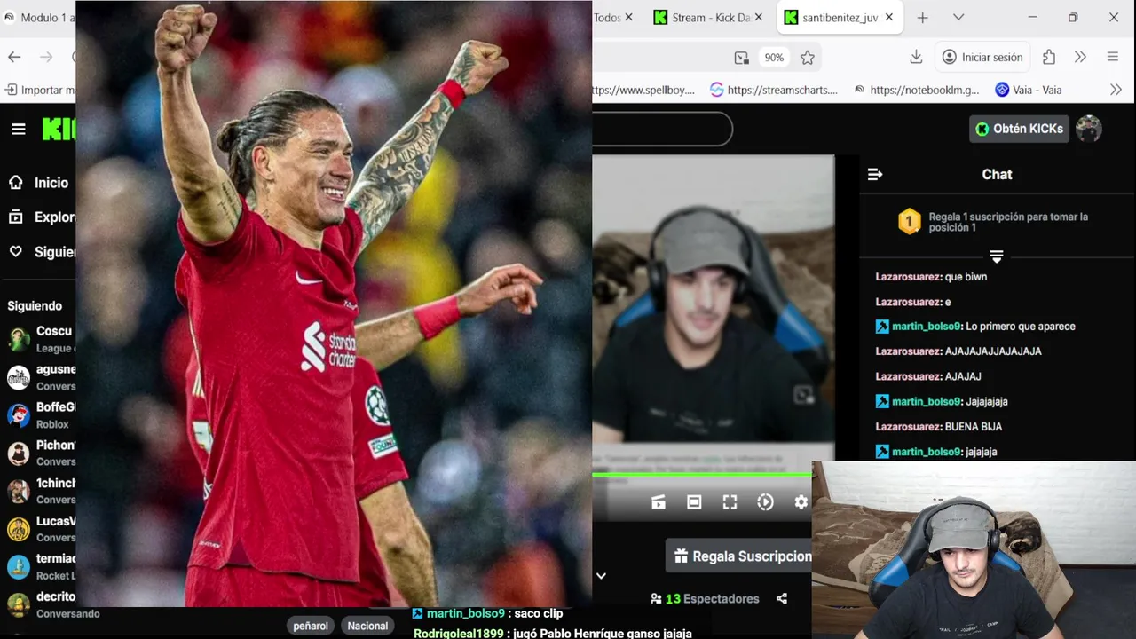Open the Importar marcadores bookmark
1136x639 pixels.
pyautogui.click(x=40, y=90)
